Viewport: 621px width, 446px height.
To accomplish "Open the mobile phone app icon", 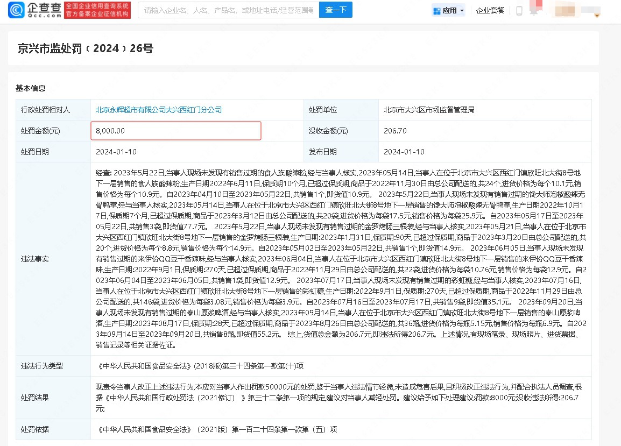I will click(519, 11).
